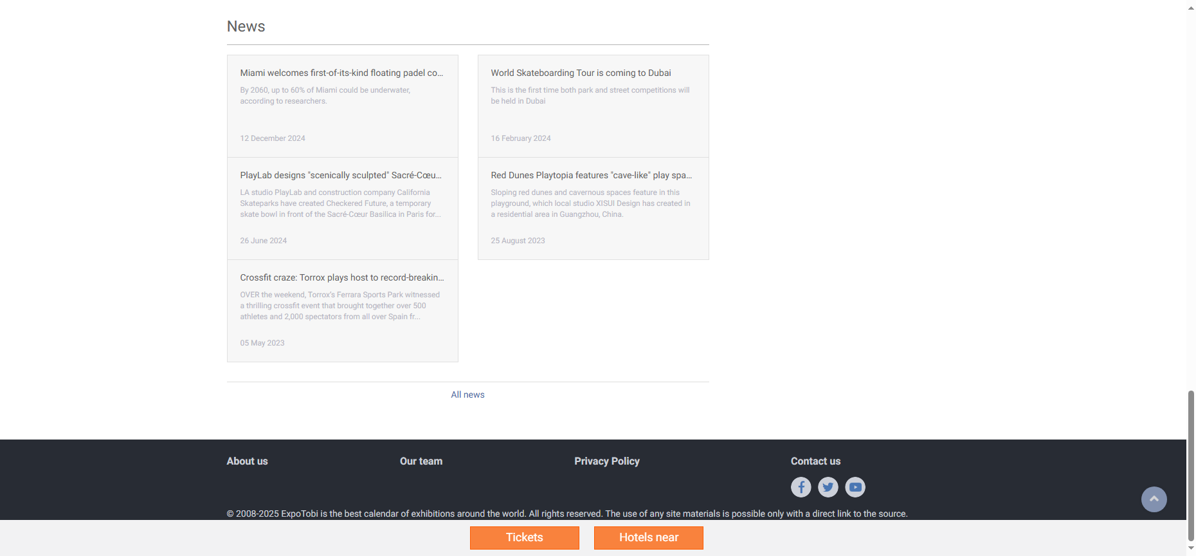Click the scroll-to-top arrow button
Viewport: 1196px width, 556px height.
pyautogui.click(x=1154, y=499)
